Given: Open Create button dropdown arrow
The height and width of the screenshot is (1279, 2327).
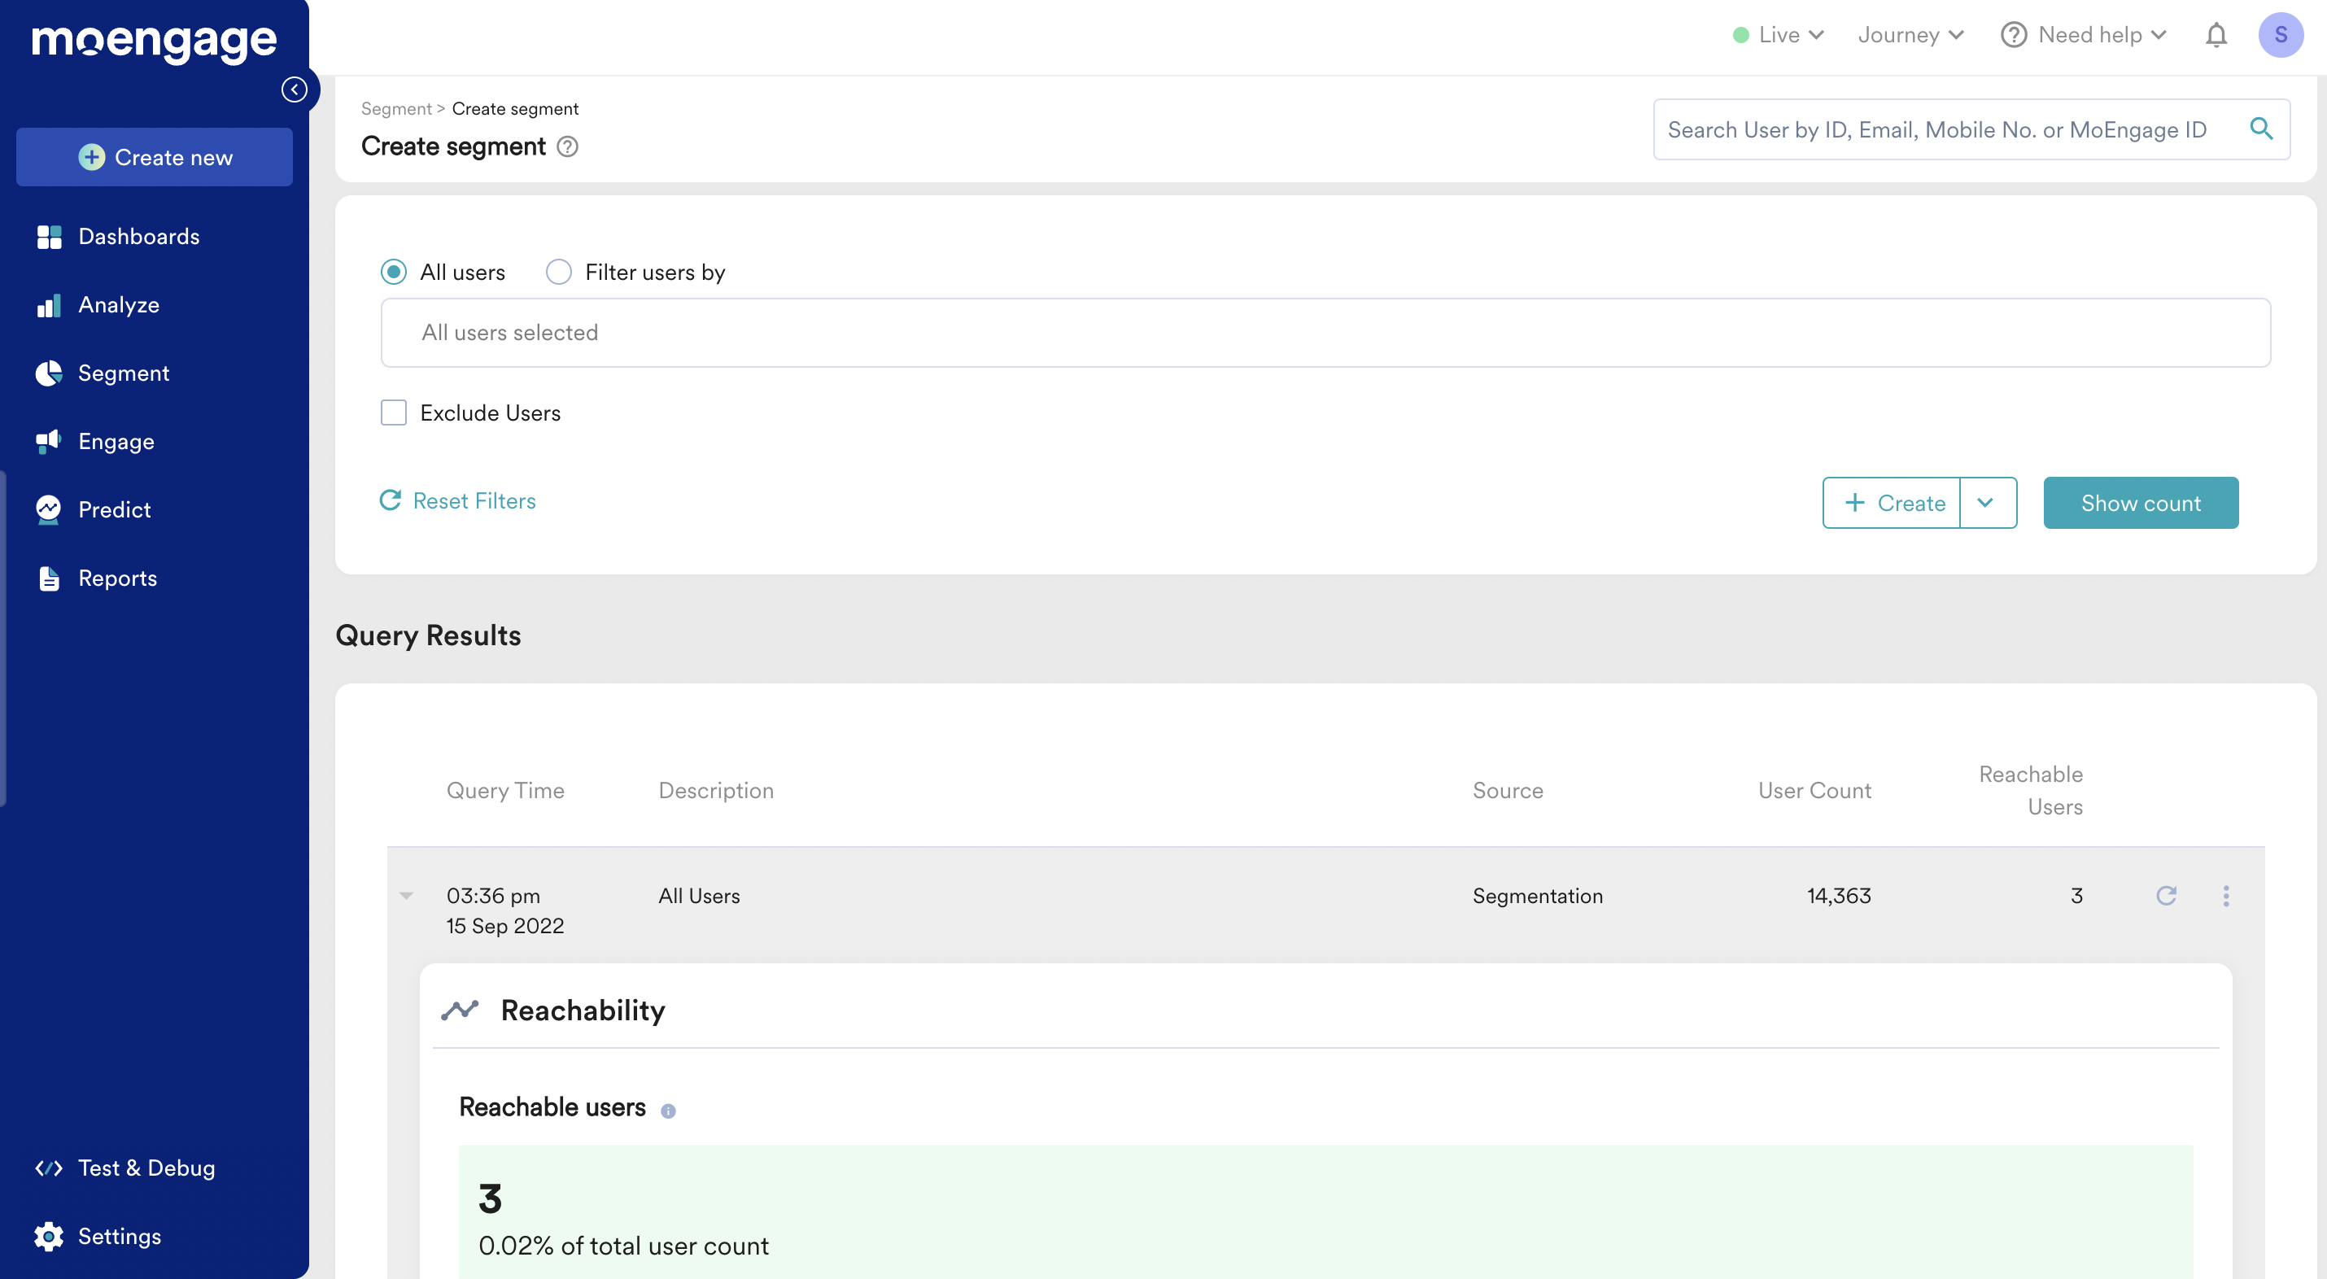Looking at the screenshot, I should 1984,503.
